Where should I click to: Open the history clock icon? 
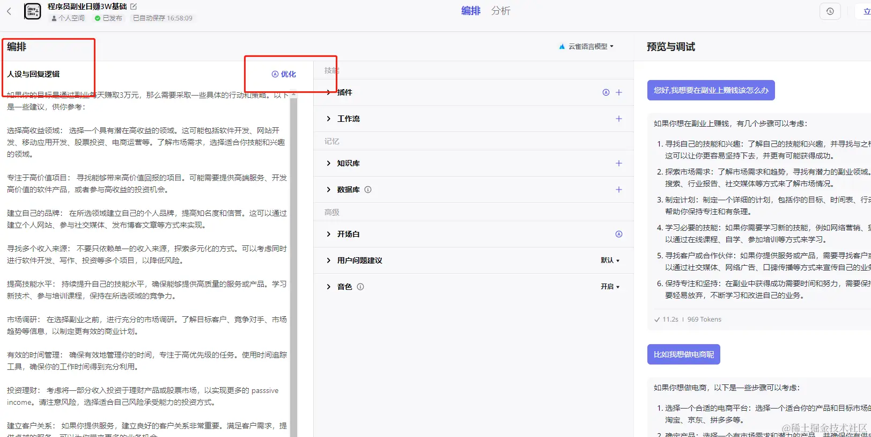[x=830, y=11]
